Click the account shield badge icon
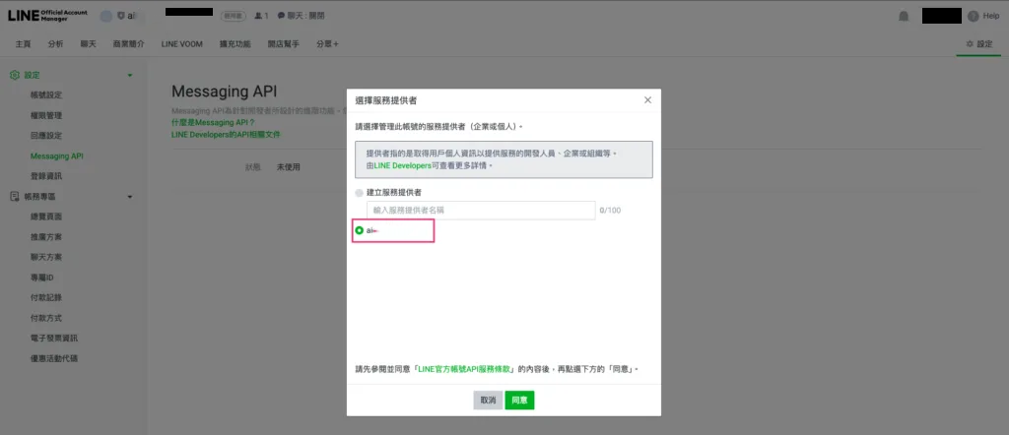Screen dimensions: 1009x435 coord(120,16)
